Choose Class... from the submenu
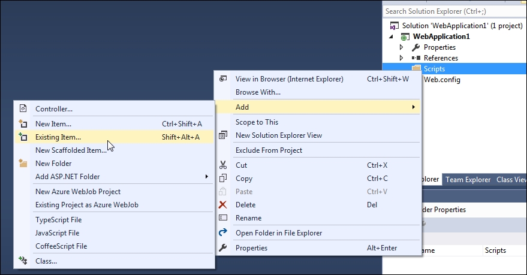 pyautogui.click(x=115, y=261)
